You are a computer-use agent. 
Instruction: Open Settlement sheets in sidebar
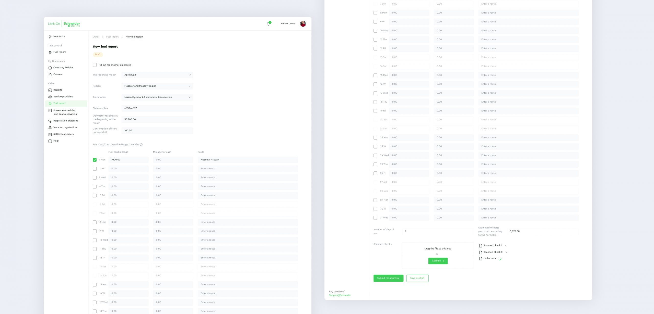pyautogui.click(x=63, y=134)
